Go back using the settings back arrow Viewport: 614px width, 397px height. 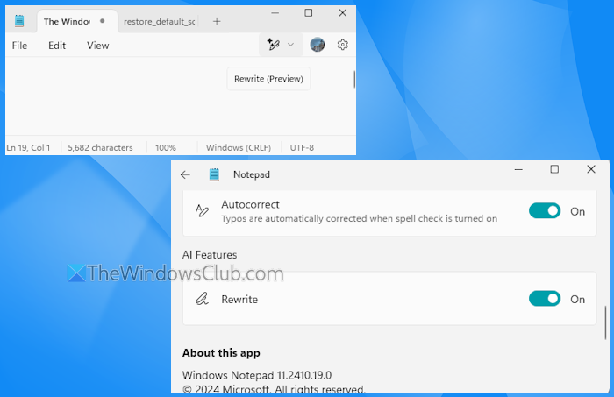185,174
